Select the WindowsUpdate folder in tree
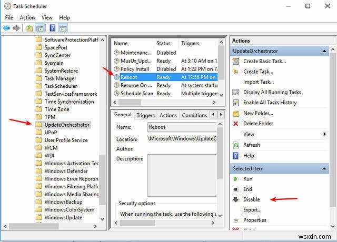The image size is (337, 242). pos(63,217)
